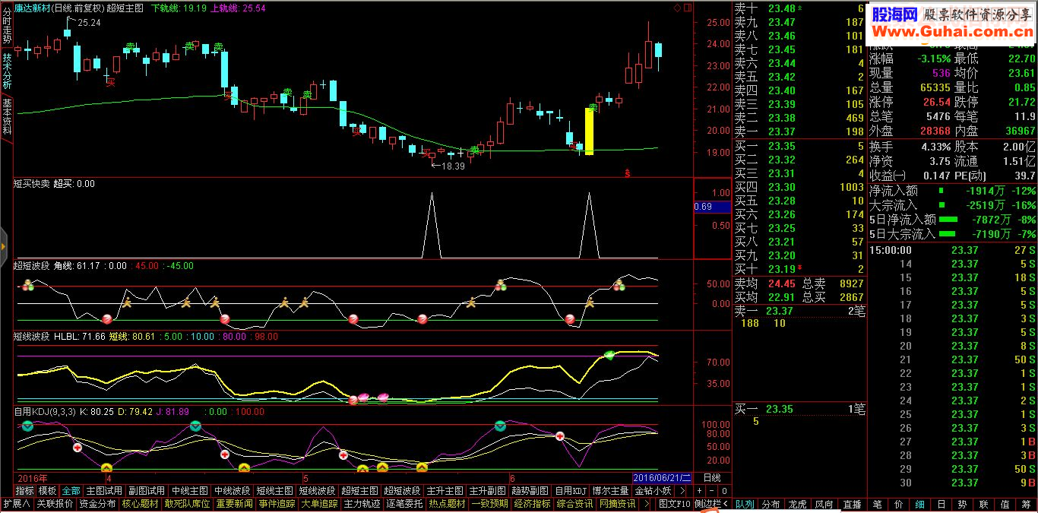Open the 逐笔委托 tab
This screenshot has height=513, width=1038.
403,503
